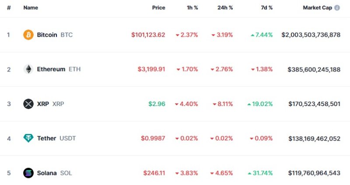This screenshot has width=350, height=185.
Task: Click the XRP logo icon
Action: (28, 104)
